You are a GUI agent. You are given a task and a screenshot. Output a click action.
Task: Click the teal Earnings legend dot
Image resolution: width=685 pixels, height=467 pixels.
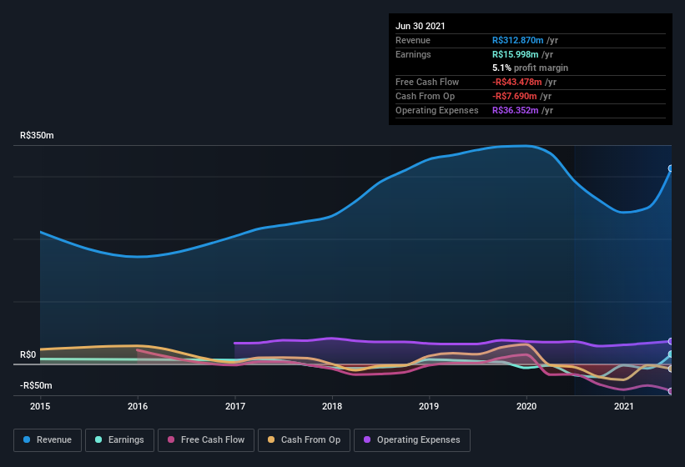click(x=98, y=439)
